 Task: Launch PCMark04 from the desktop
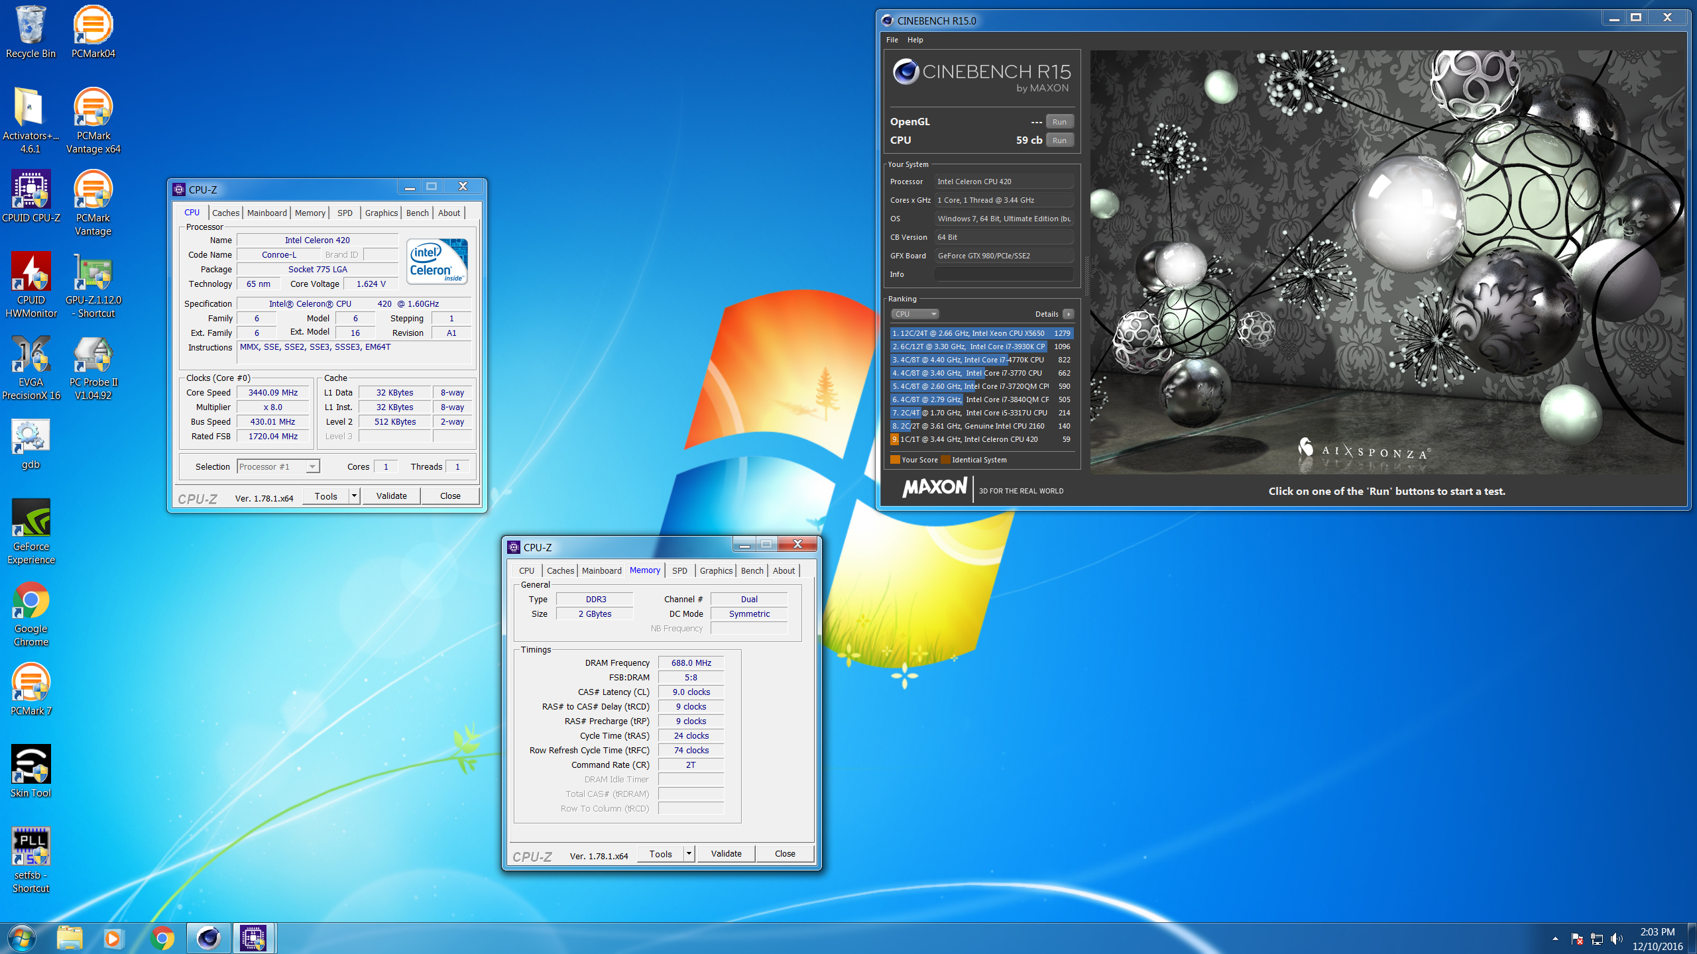(93, 32)
